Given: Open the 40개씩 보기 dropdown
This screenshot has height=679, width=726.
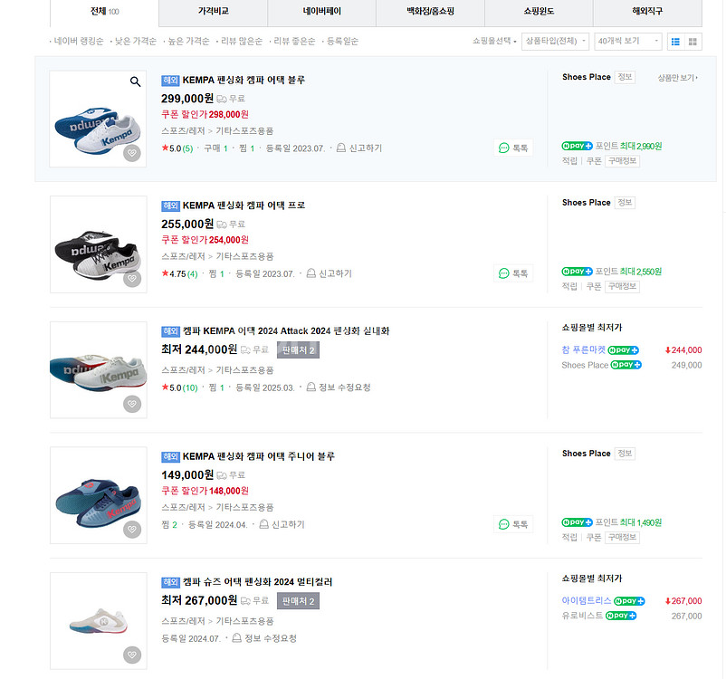Looking at the screenshot, I should [628, 42].
